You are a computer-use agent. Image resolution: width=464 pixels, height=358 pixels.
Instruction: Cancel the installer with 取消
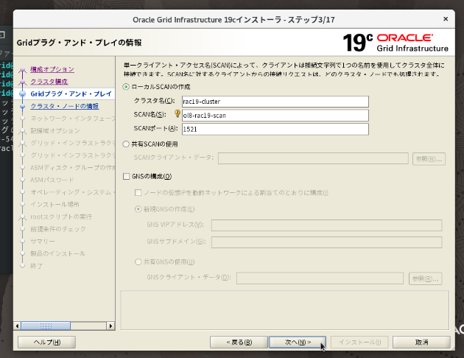(421, 343)
